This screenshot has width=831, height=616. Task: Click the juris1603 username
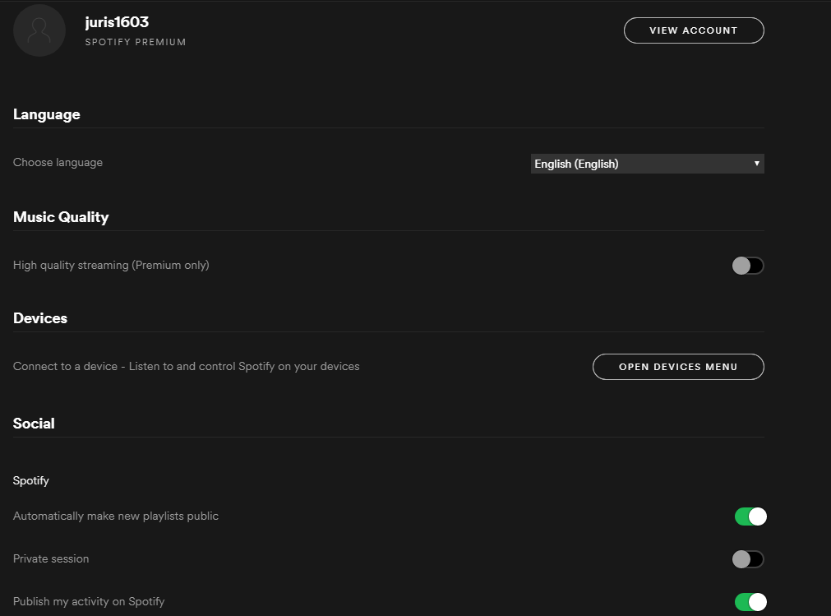point(117,22)
